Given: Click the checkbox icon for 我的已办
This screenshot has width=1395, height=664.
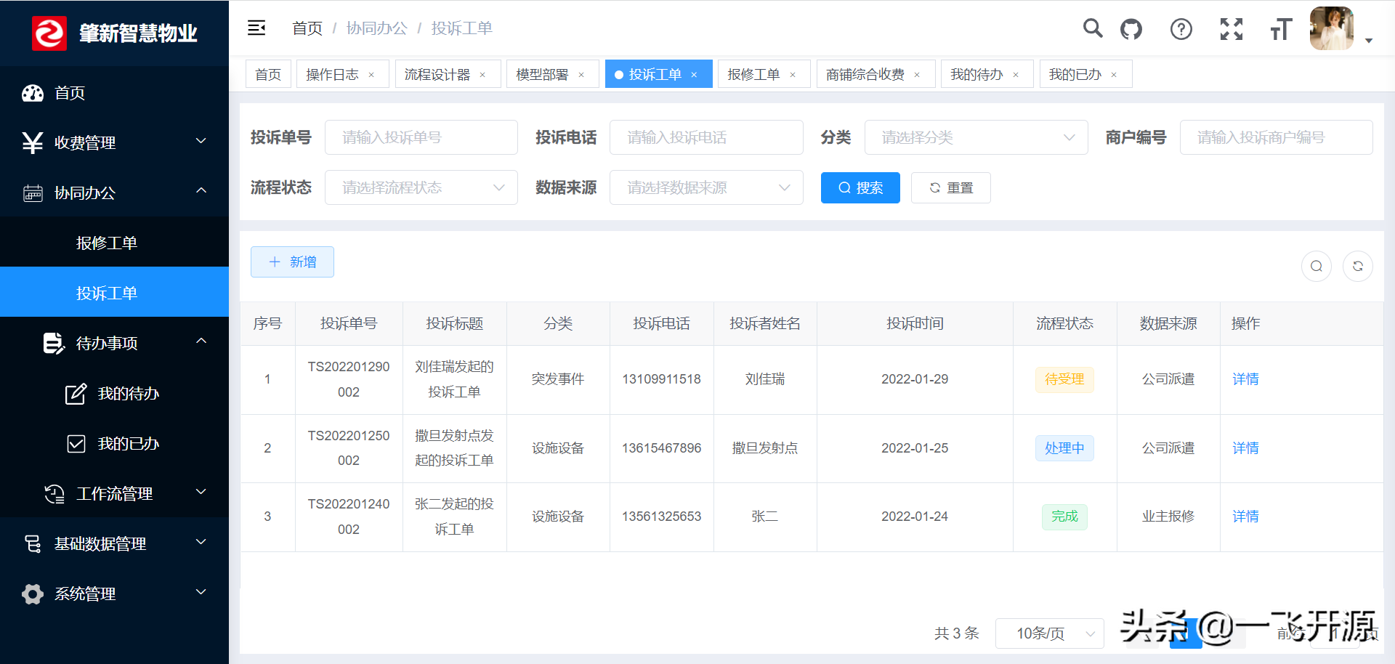Looking at the screenshot, I should tap(76, 443).
